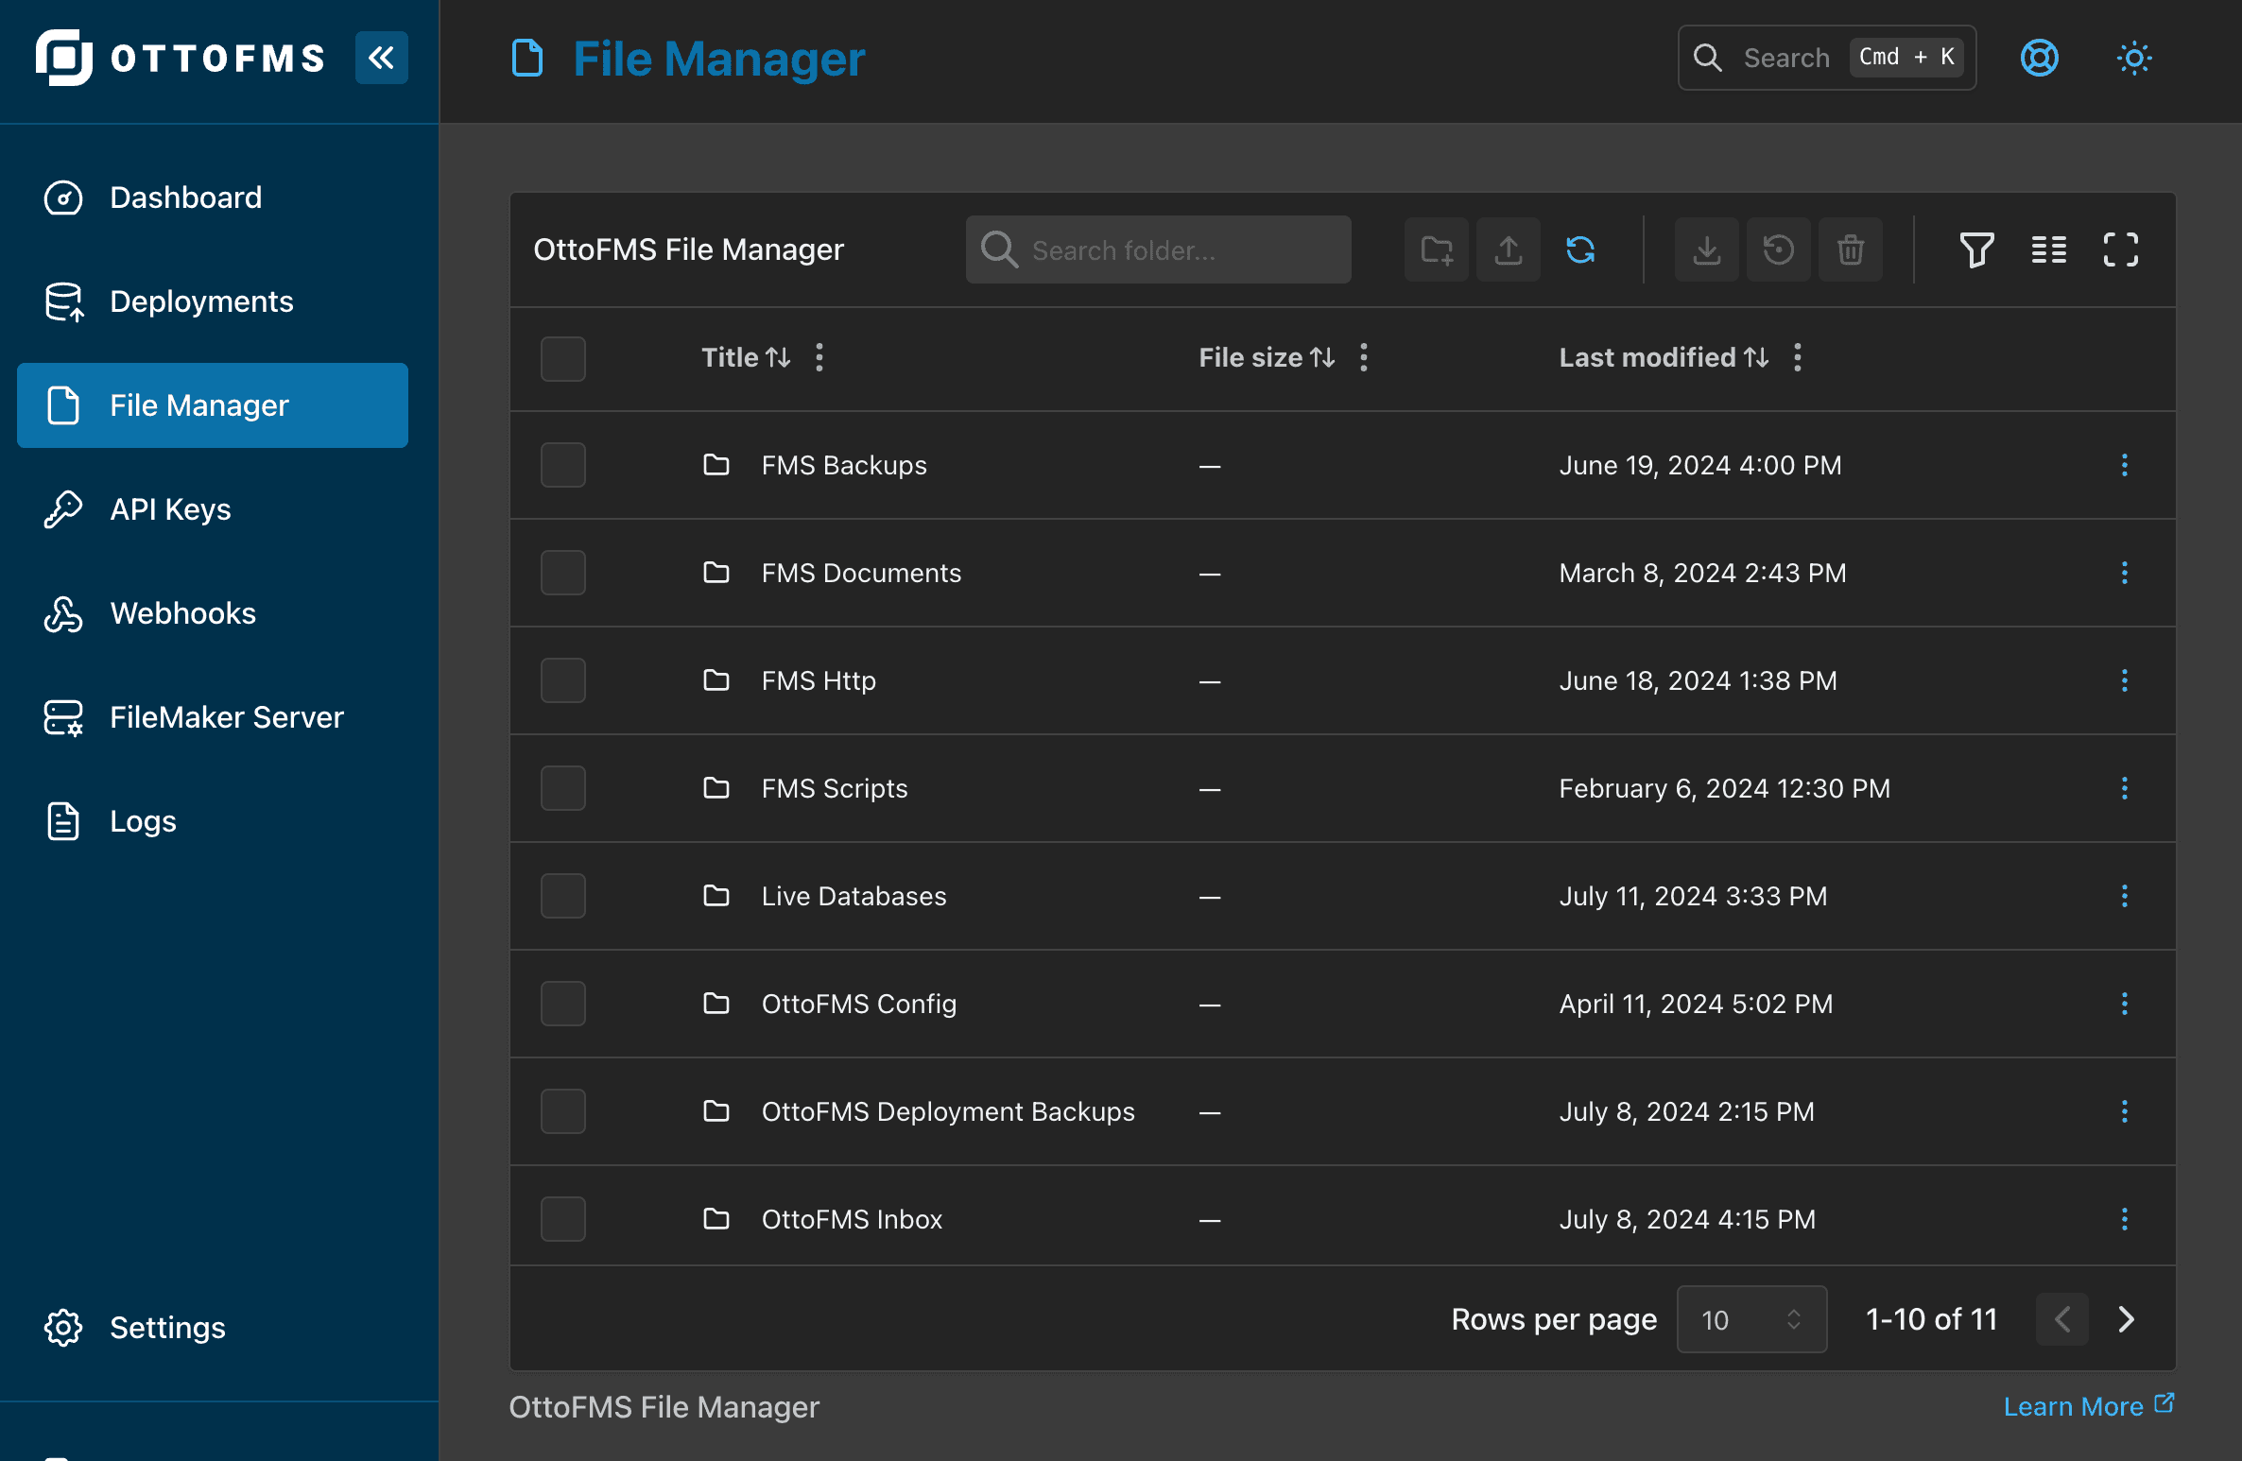Go to the next page of files
Screen dimensions: 2242x1461
[2126, 1319]
